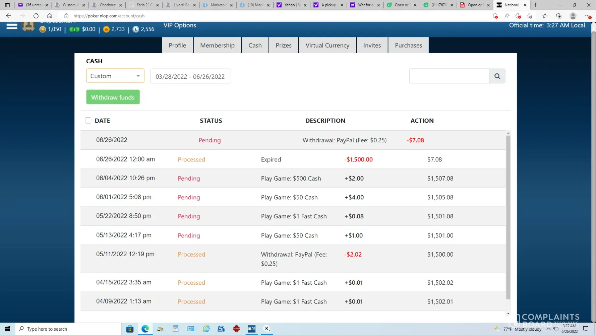596x335 pixels.
Task: Click the gold chips balance icon
Action: 43,29
